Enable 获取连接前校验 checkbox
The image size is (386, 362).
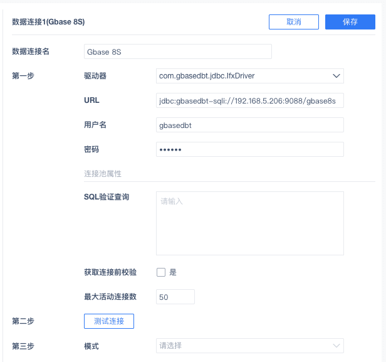click(161, 272)
